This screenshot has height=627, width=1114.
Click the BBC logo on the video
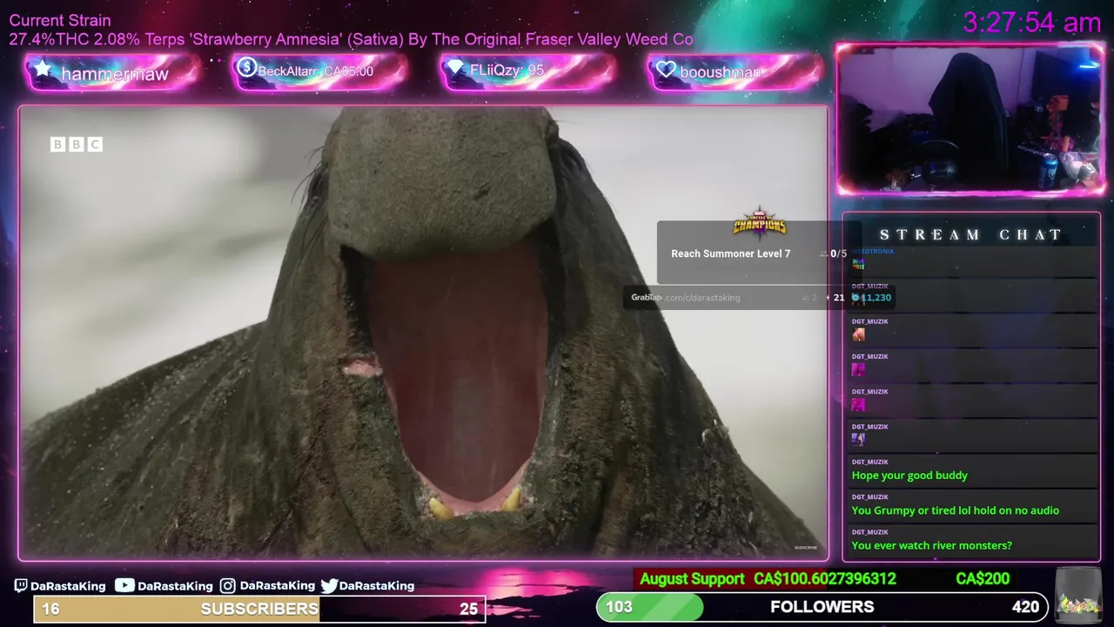click(x=77, y=145)
